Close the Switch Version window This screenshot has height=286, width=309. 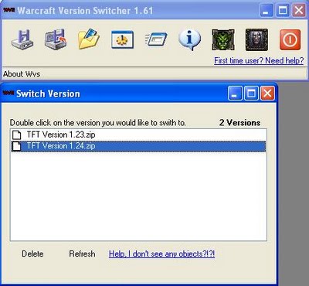pos(267,93)
